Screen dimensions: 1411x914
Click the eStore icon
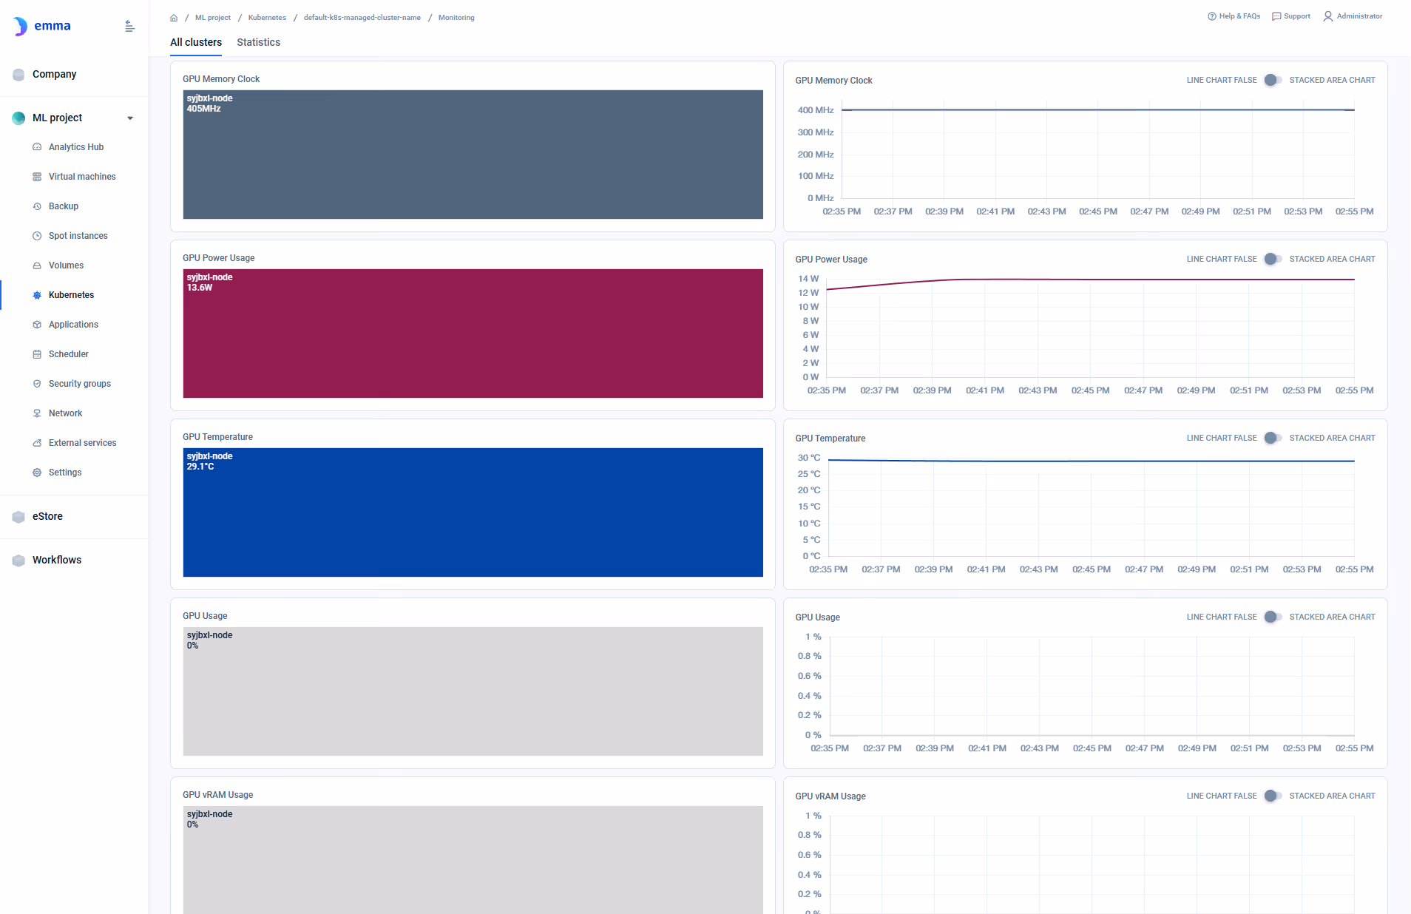click(x=18, y=517)
